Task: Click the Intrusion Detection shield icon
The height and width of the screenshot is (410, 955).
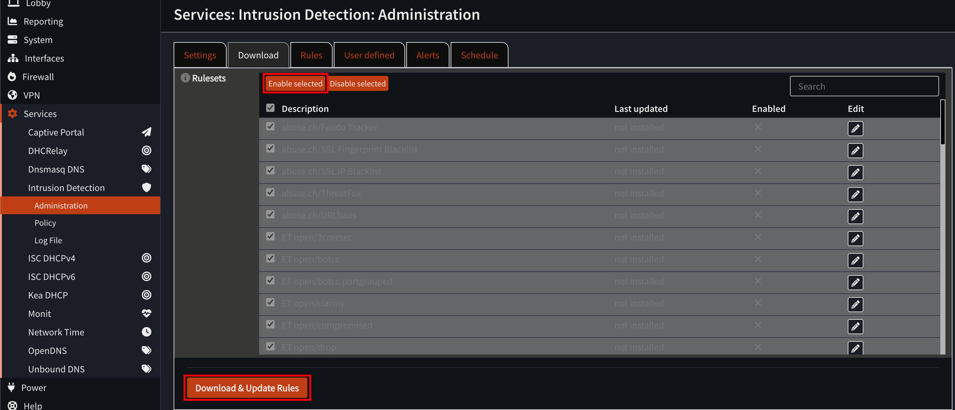Action: 147,187
